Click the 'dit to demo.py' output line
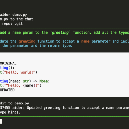The height and width of the screenshot is (129, 129). tap(15, 103)
